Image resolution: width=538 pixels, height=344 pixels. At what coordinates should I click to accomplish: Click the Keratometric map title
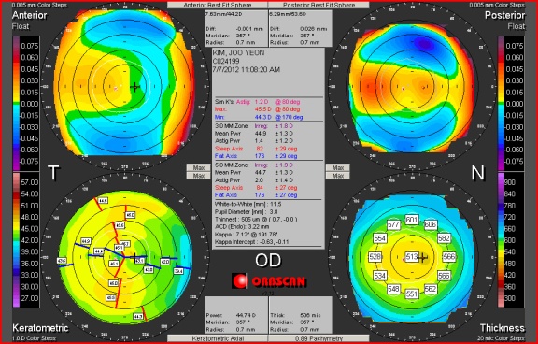click(40, 328)
